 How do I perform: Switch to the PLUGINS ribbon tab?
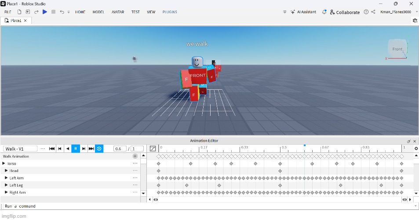(x=170, y=12)
